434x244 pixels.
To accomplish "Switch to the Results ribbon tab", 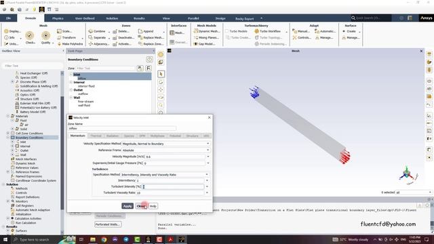I will click(139, 18).
